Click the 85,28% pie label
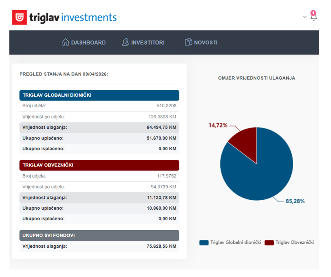This screenshot has height=277, width=331. 295,201
